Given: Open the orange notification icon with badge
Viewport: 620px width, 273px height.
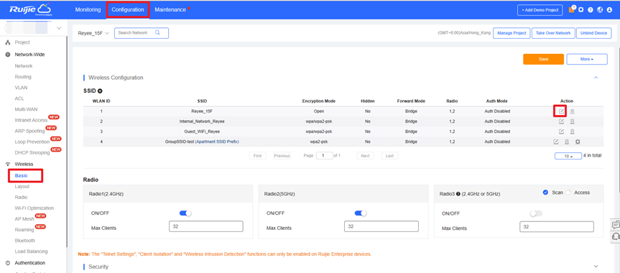Looking at the screenshot, I should (x=571, y=9).
